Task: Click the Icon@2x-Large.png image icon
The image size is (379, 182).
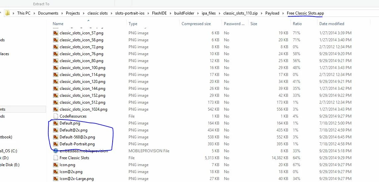Action: tap(56, 179)
